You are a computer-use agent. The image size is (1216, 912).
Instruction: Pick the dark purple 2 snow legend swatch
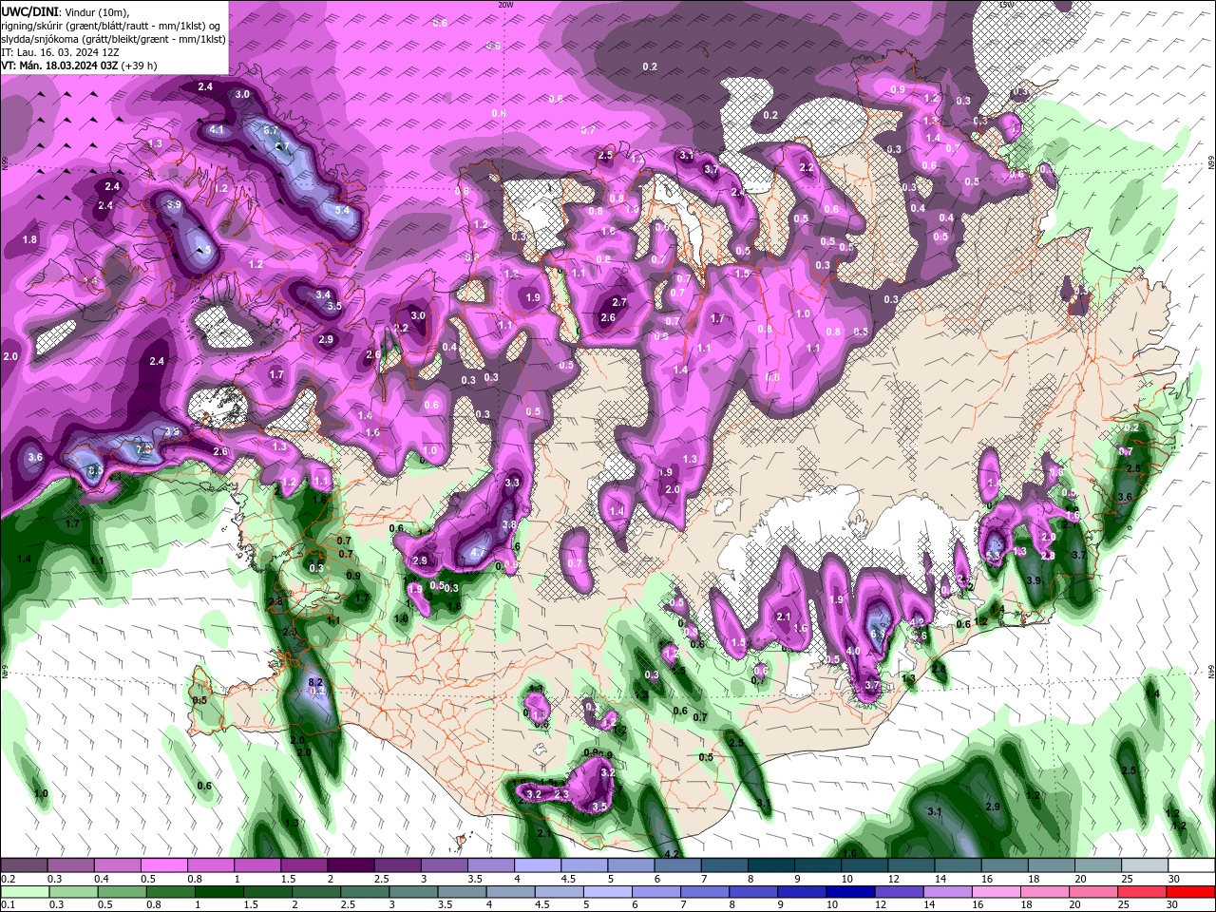pyautogui.click(x=351, y=865)
